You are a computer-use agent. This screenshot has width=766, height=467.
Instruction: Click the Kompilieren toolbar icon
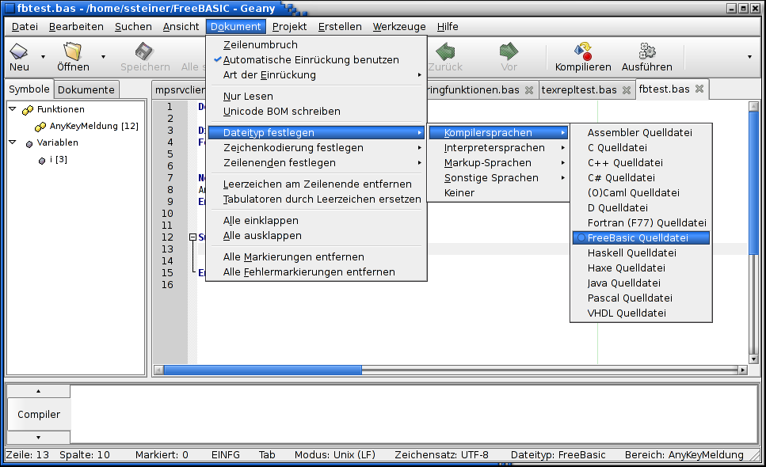coord(583,51)
